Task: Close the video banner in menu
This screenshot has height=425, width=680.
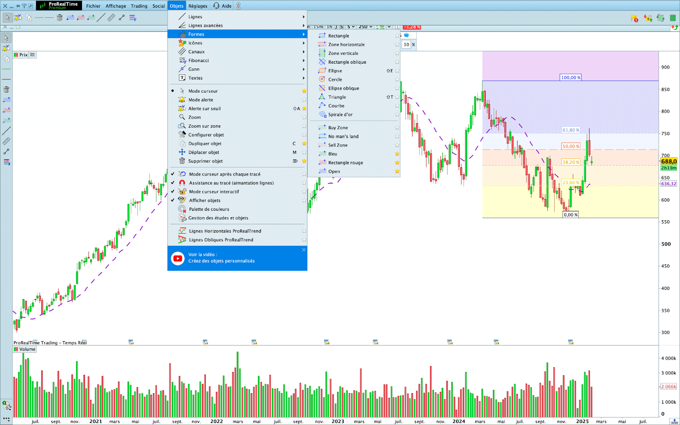Action: (303, 250)
